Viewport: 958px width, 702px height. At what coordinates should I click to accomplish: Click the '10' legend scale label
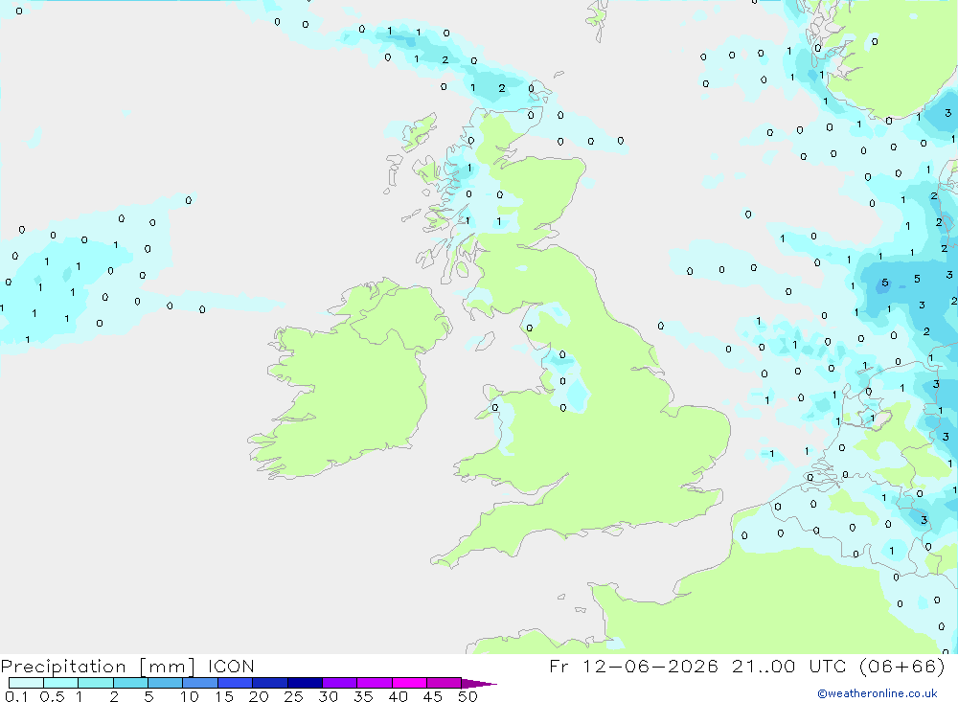pos(190,696)
